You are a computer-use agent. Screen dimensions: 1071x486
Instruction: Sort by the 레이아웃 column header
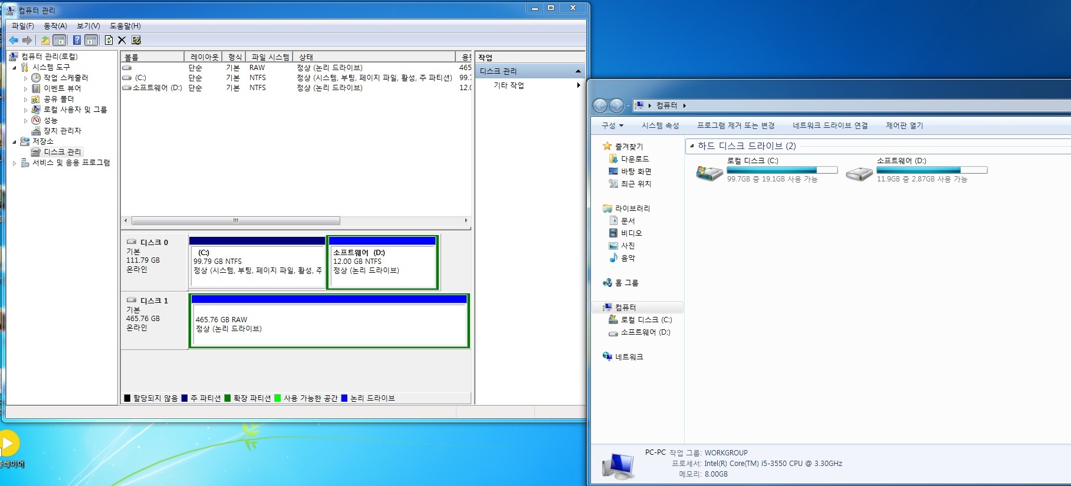[x=203, y=57]
